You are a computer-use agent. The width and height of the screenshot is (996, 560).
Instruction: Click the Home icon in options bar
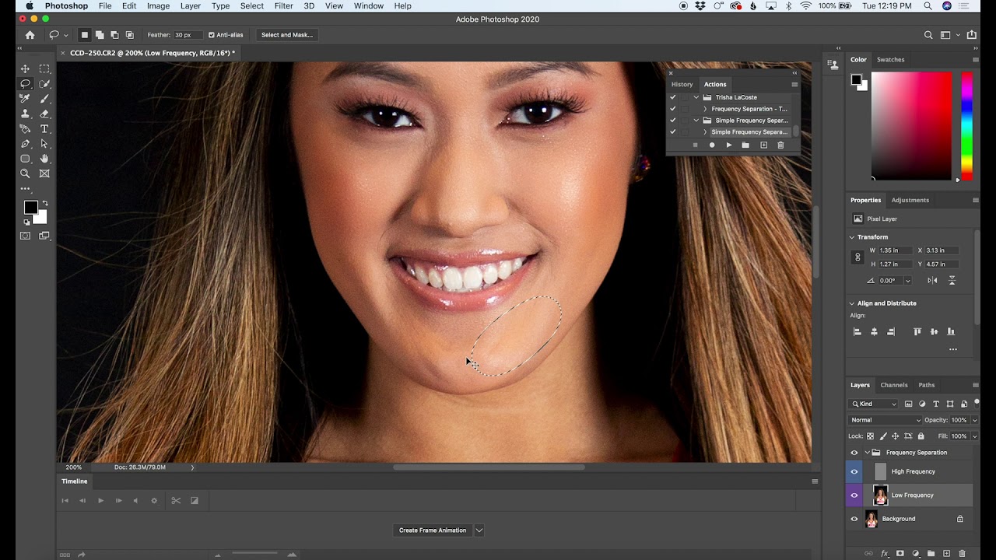pyautogui.click(x=30, y=35)
